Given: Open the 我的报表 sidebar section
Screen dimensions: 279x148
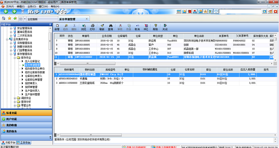Looking at the screenshot, I should click(x=12, y=131).
